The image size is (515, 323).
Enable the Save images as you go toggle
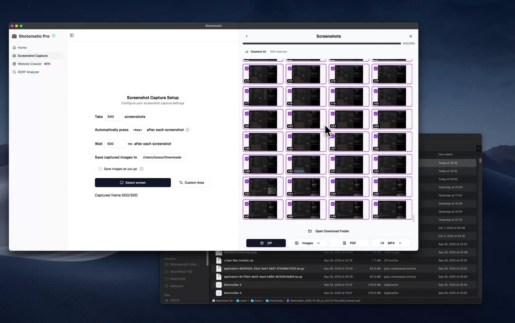tap(98, 169)
